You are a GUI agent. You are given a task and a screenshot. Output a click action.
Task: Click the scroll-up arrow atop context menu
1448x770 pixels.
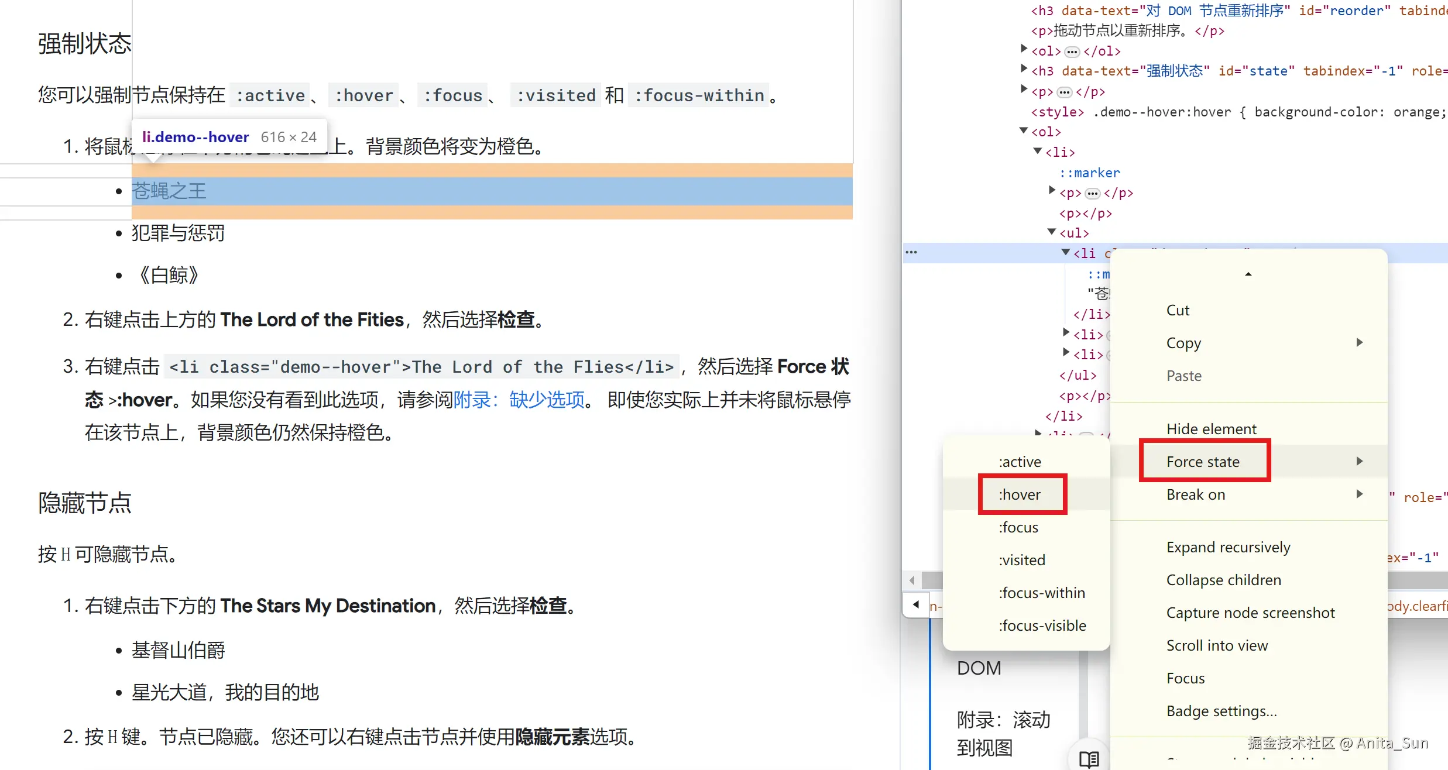[1248, 274]
